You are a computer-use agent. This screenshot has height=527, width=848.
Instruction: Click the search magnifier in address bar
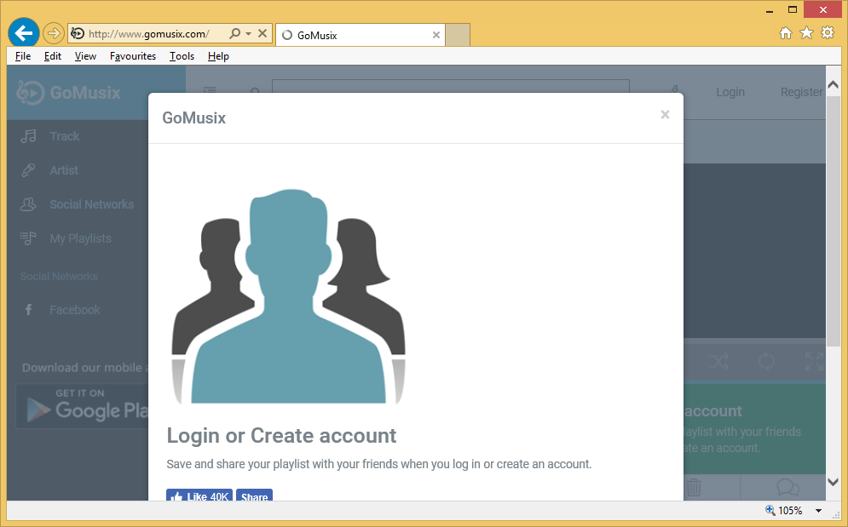pyautogui.click(x=234, y=34)
